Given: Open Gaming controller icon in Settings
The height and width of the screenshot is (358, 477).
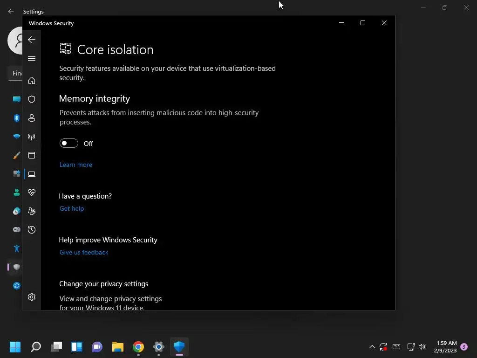Looking at the screenshot, I should coord(16,229).
